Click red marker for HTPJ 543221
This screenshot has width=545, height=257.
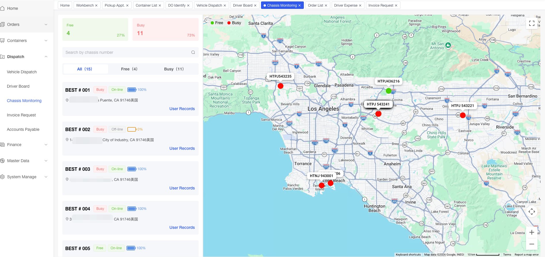tap(463, 115)
